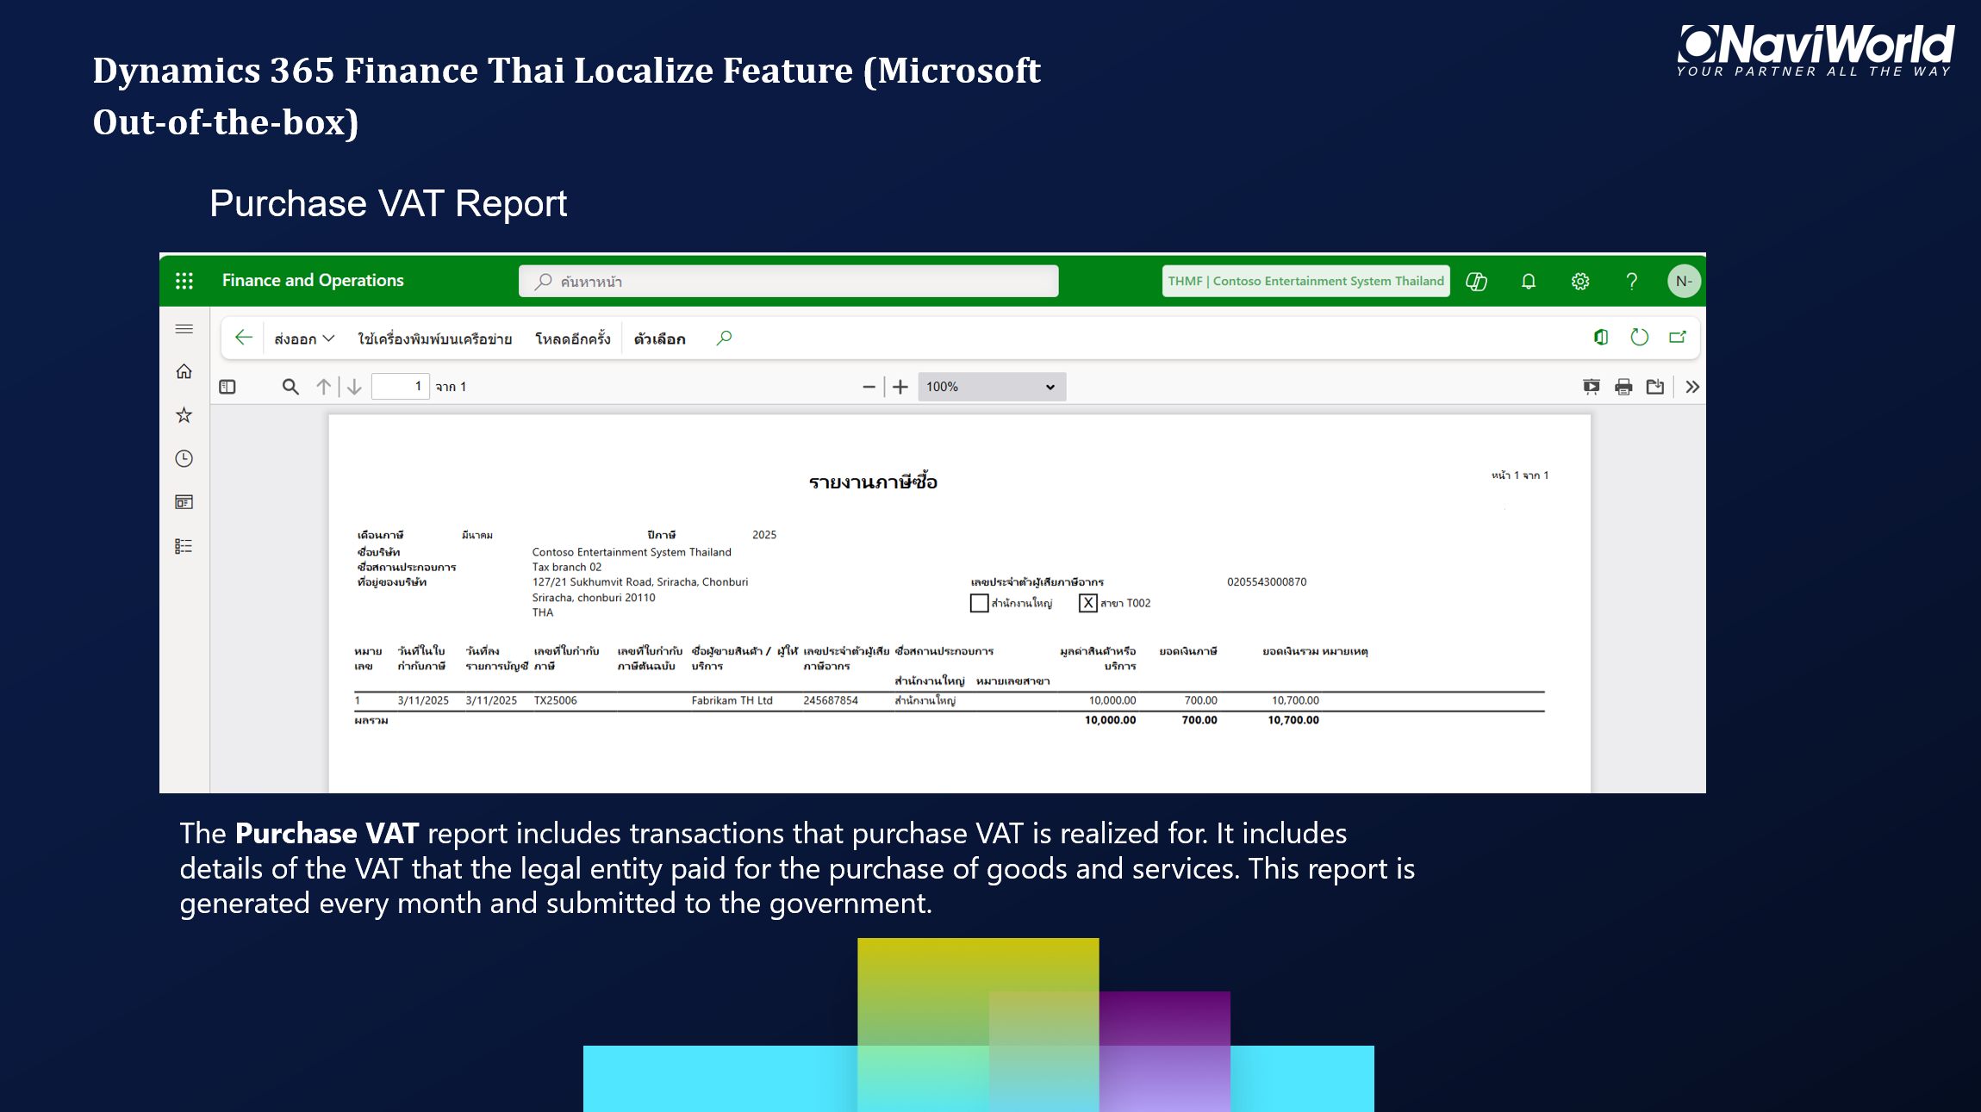Click the save/export report icon
Screen dimensions: 1981x1112
click(1655, 387)
